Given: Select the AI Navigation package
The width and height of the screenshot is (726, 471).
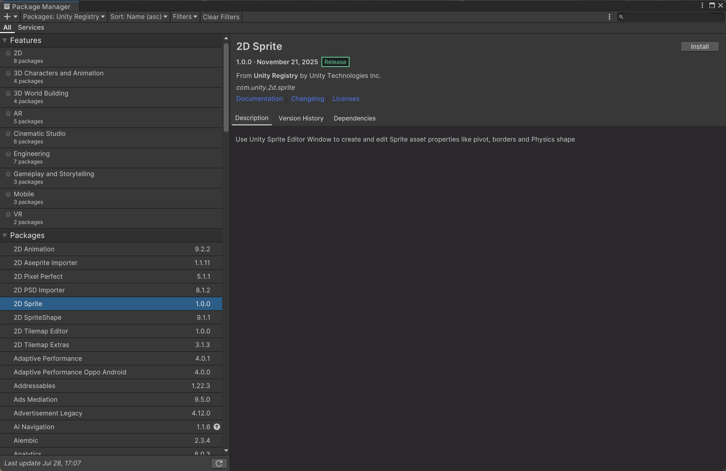Looking at the screenshot, I should [x=111, y=427].
